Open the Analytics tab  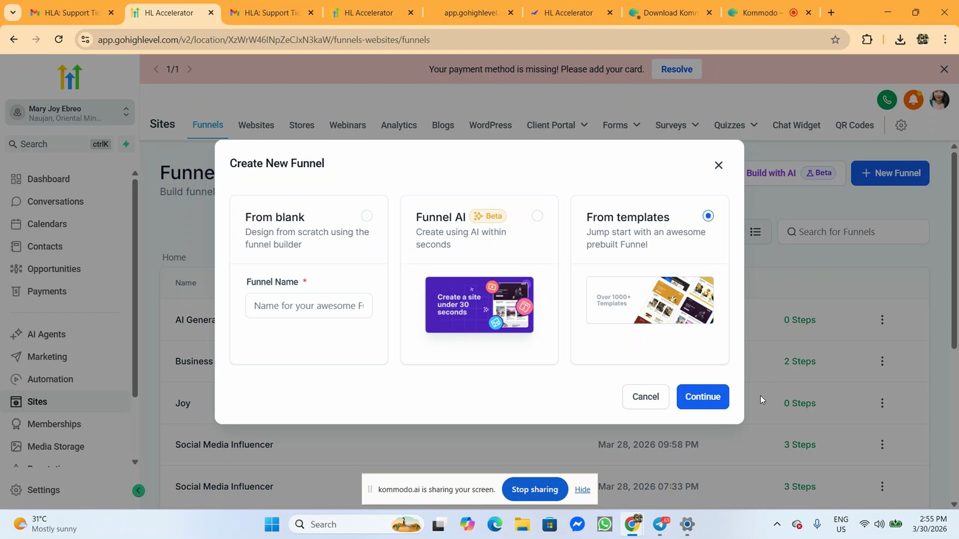click(x=399, y=125)
